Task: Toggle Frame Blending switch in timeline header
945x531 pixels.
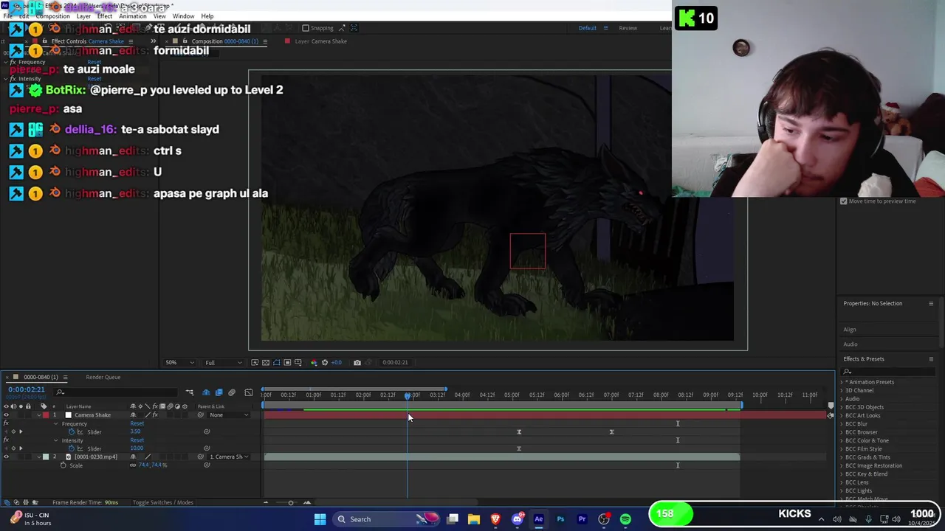Action: point(219,392)
